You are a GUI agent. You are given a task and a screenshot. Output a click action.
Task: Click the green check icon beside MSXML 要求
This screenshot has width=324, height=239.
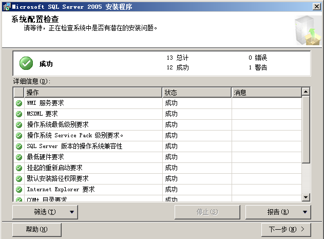(x=19, y=114)
